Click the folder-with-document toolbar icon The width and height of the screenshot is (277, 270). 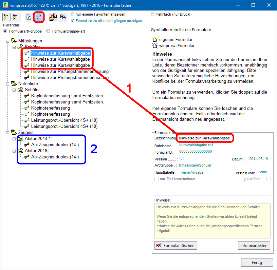53,17
